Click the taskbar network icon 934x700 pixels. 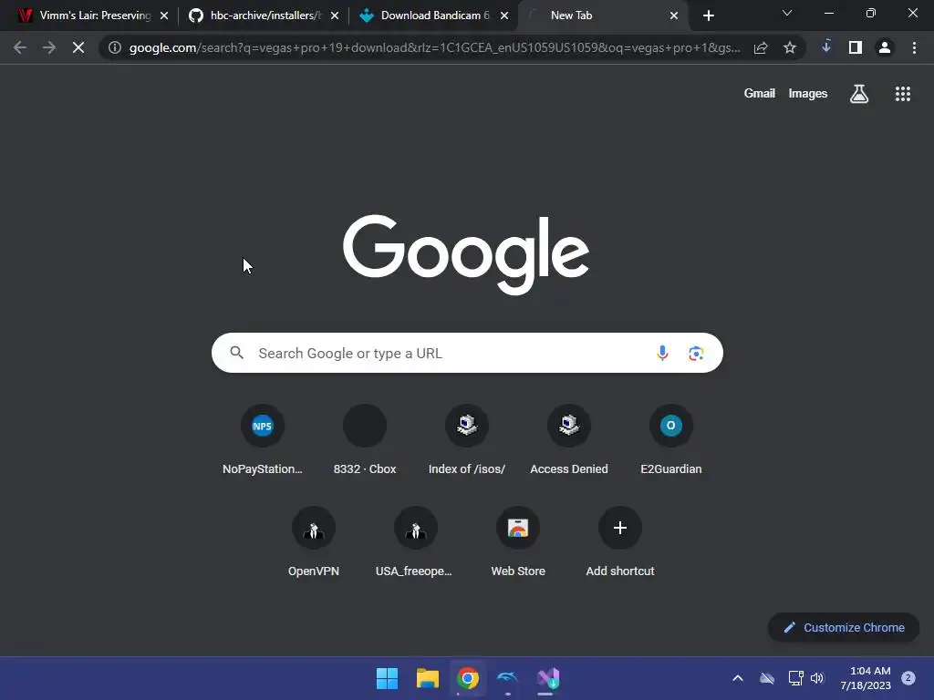click(x=795, y=678)
